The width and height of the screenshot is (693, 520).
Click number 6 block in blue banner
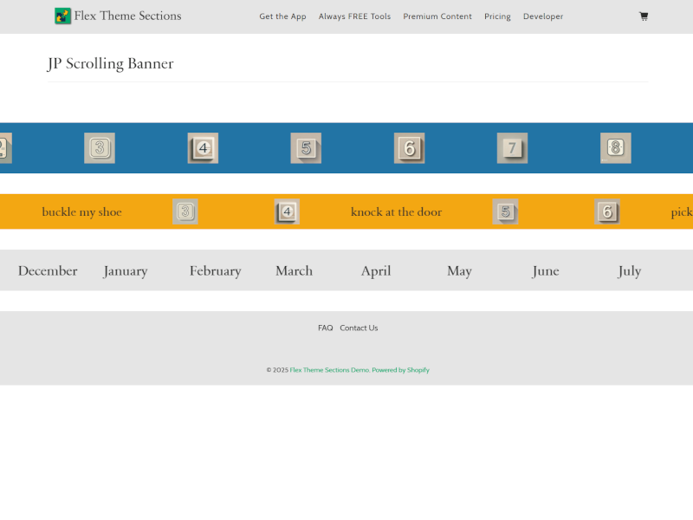(x=409, y=148)
